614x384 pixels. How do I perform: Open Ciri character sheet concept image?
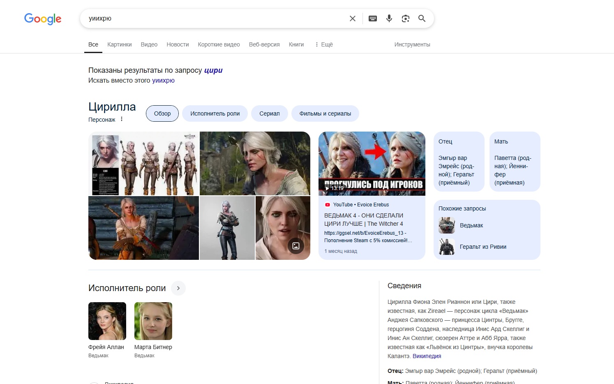tap(143, 163)
